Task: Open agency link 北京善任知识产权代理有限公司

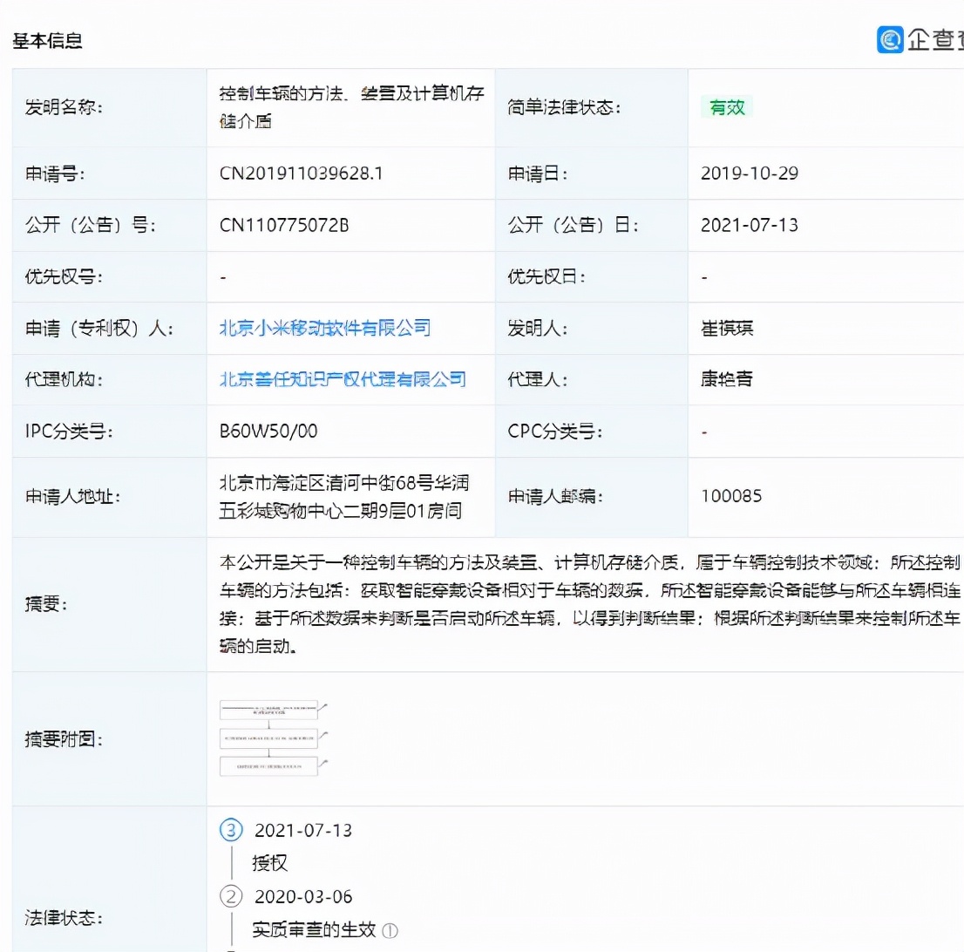Action: (x=343, y=380)
